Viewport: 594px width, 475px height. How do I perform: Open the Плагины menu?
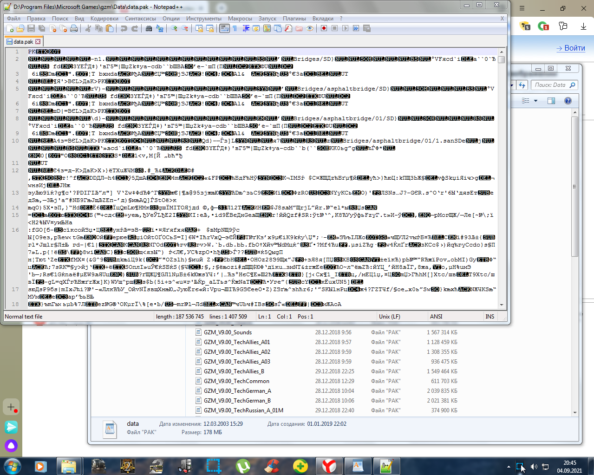point(294,19)
